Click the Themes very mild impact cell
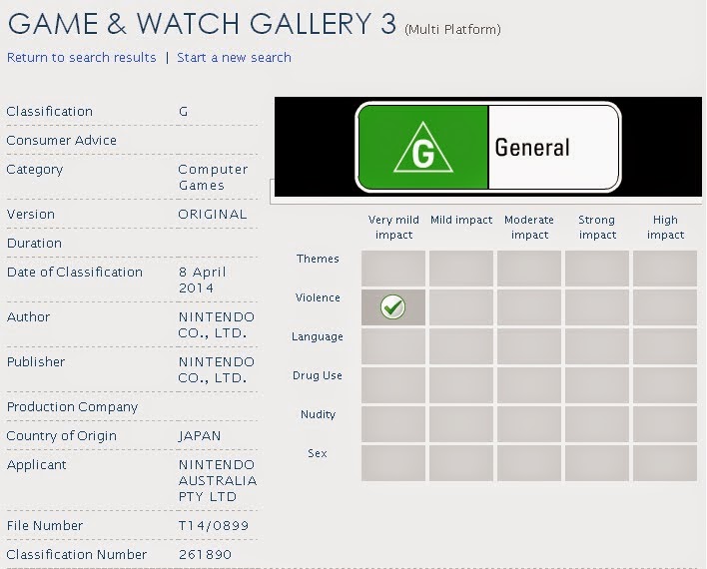The height and width of the screenshot is (569, 707). pyautogui.click(x=393, y=269)
